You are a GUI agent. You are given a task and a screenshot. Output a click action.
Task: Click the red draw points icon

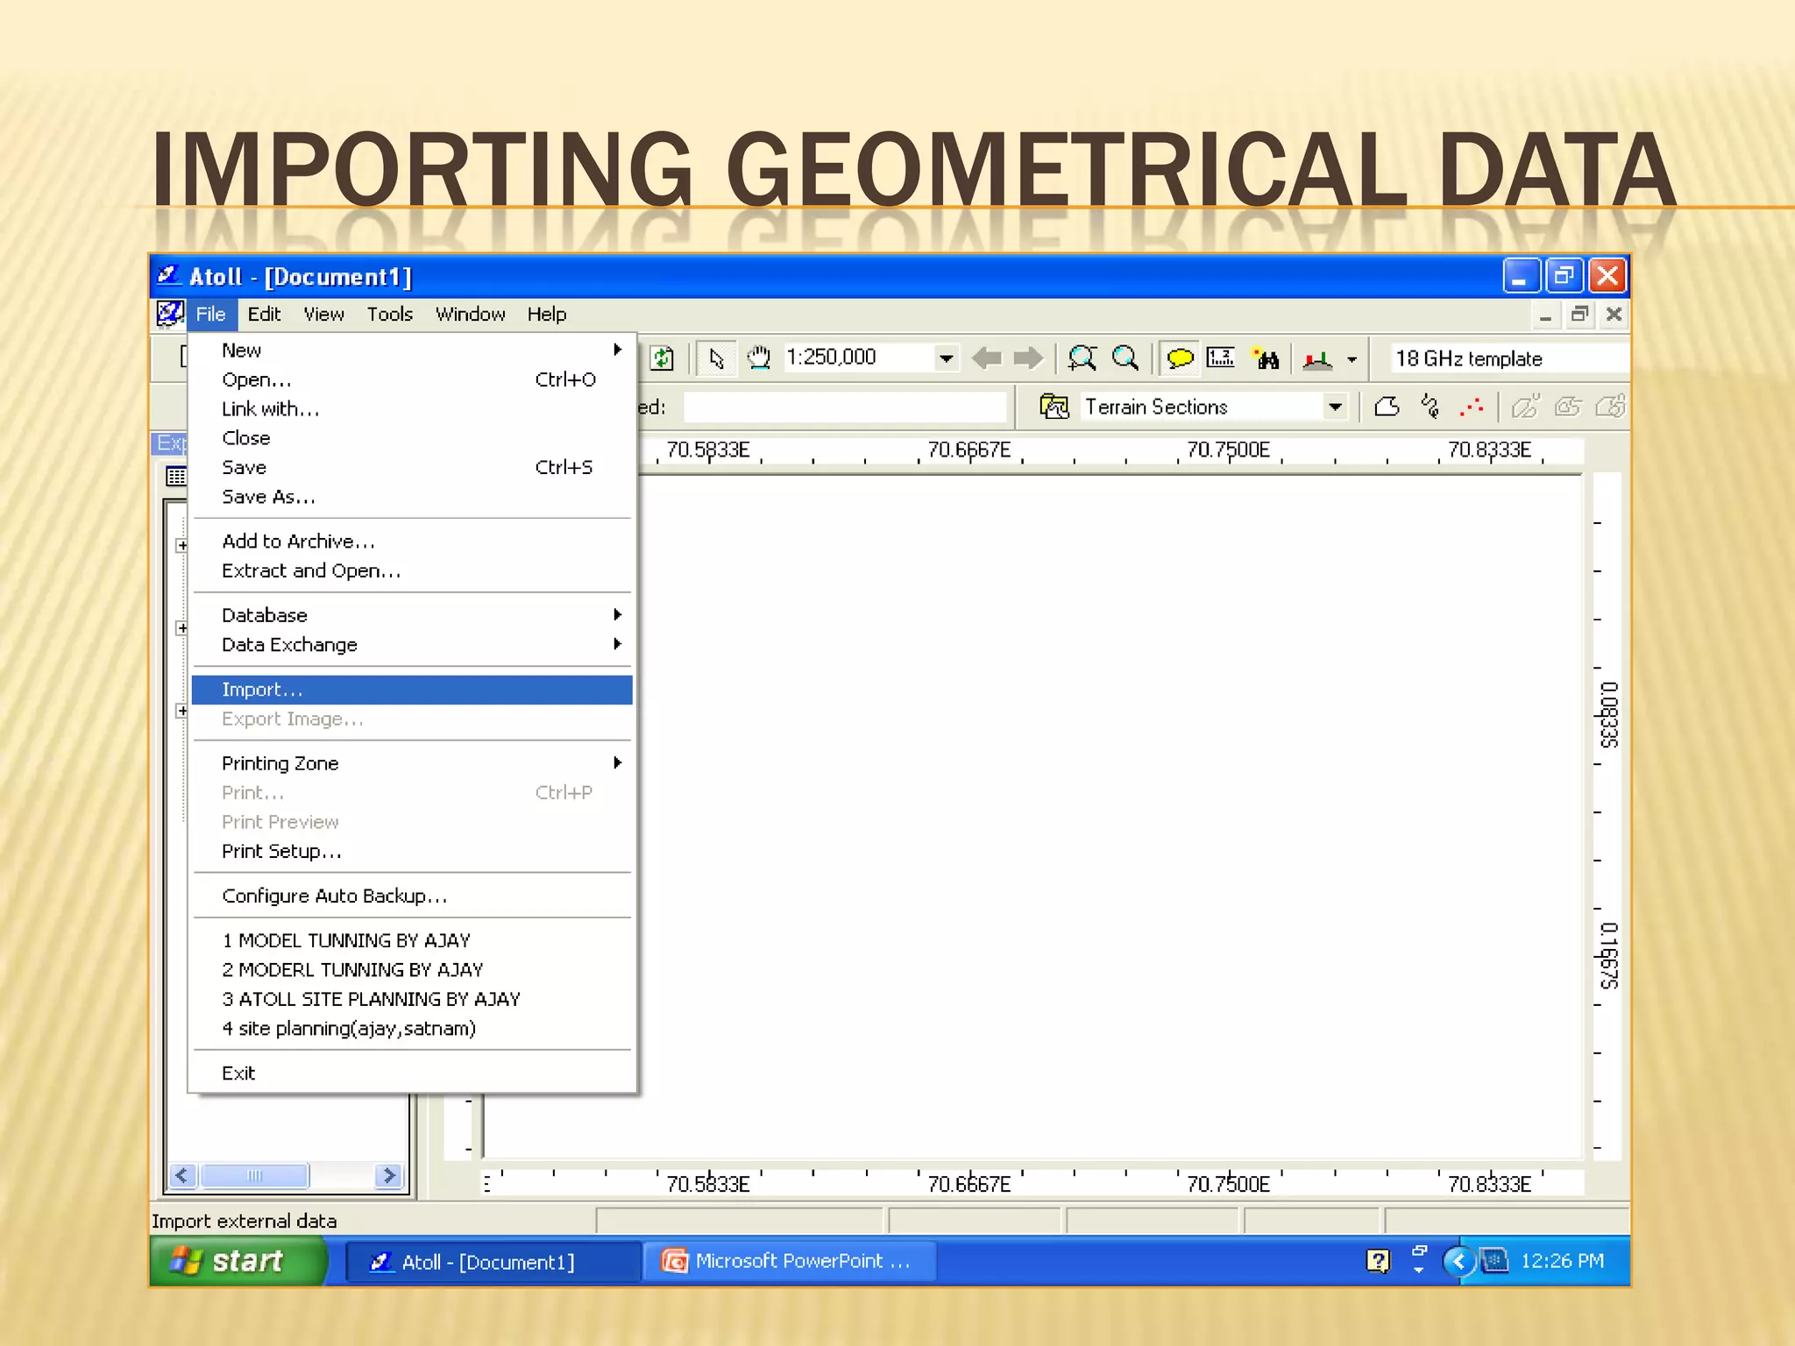[x=1472, y=407]
